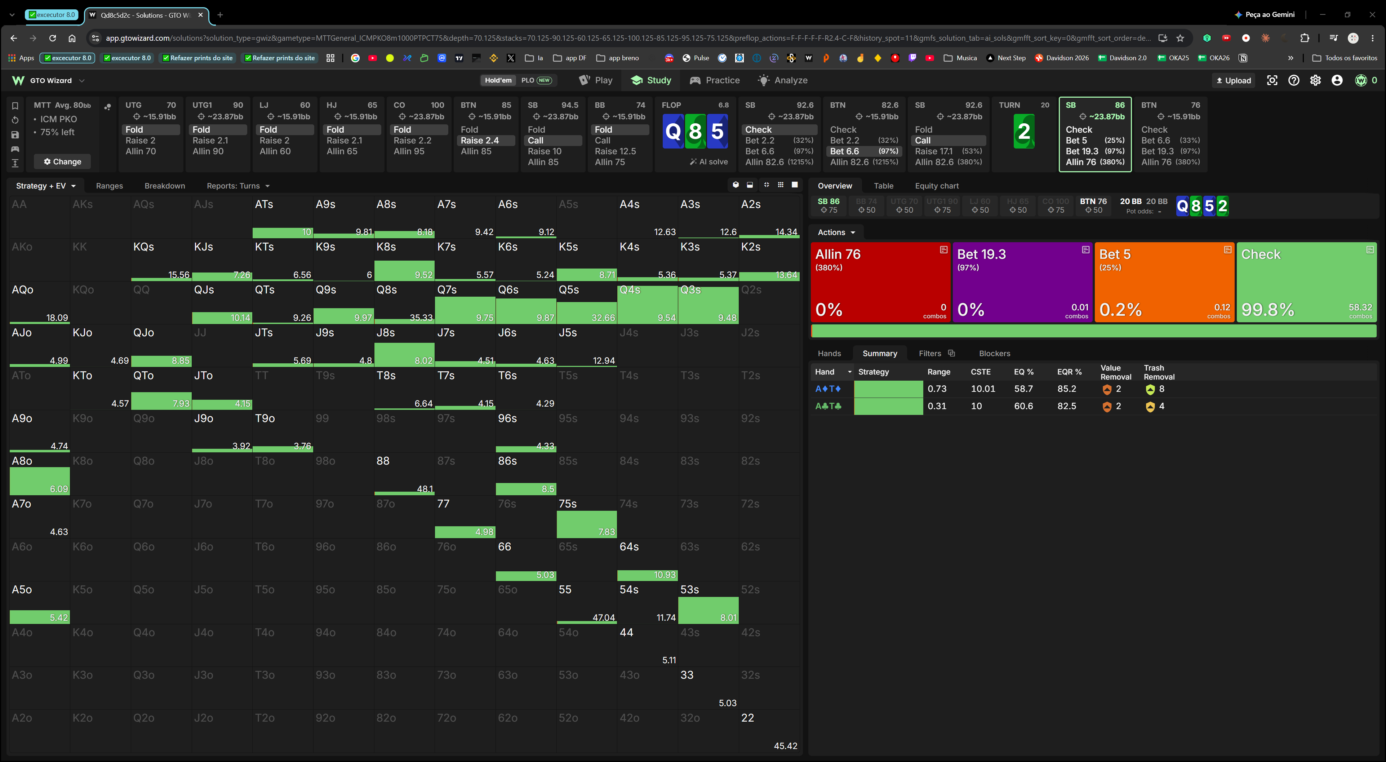Toggle the dotted grid matrix view icon
1386x762 pixels.
(x=781, y=185)
